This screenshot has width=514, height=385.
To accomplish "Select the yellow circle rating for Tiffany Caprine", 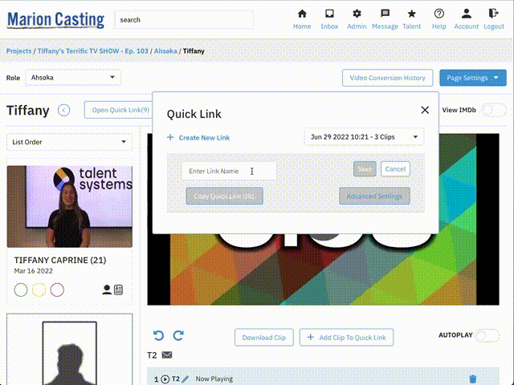I will click(x=39, y=290).
